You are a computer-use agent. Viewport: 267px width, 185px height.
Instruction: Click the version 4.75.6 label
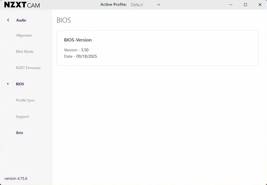16,178
